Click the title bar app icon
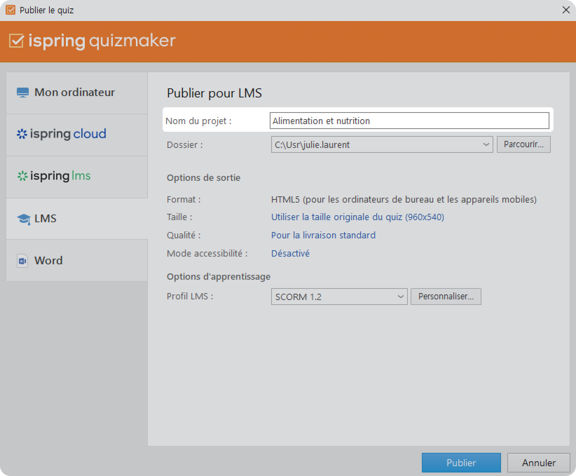 pos(11,10)
